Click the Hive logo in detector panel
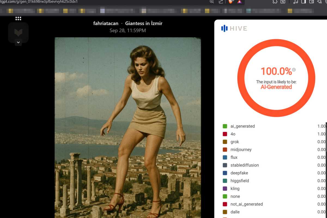 point(234,28)
